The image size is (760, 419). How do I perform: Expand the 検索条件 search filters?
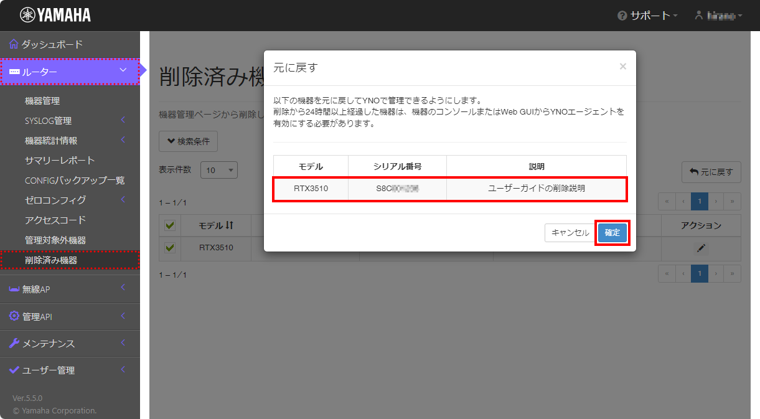[188, 141]
